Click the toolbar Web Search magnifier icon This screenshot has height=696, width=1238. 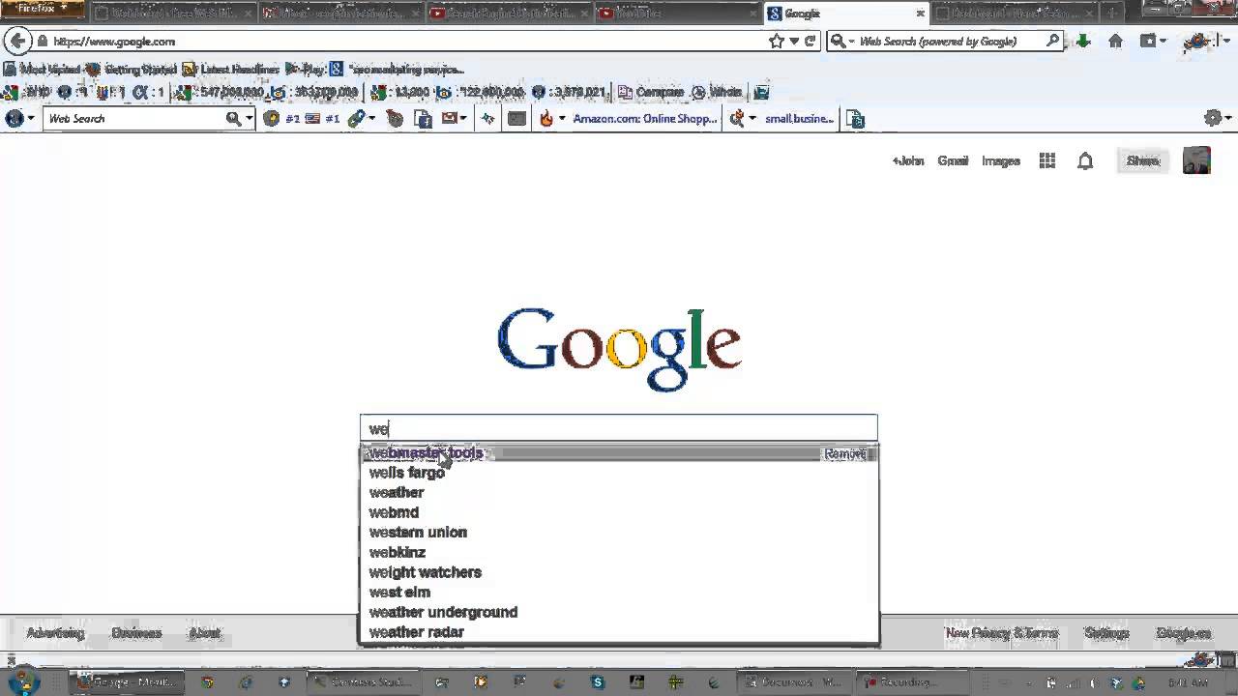click(x=233, y=119)
